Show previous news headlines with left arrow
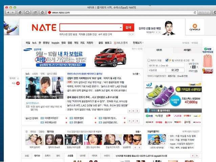 [x=133, y=111]
